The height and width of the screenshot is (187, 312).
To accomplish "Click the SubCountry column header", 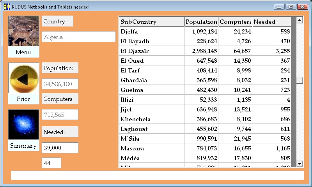I will click(x=152, y=22).
